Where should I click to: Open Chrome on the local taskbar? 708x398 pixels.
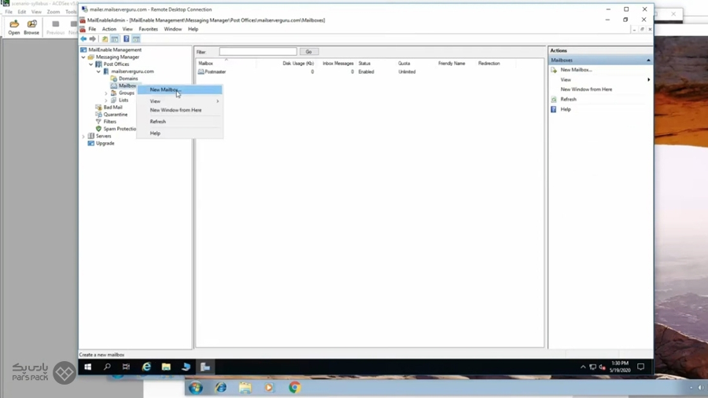(294, 388)
